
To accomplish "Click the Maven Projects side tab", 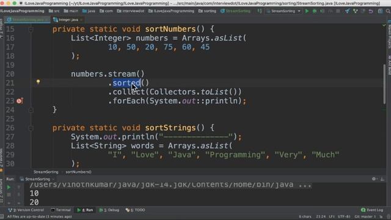I will (x=389, y=35).
